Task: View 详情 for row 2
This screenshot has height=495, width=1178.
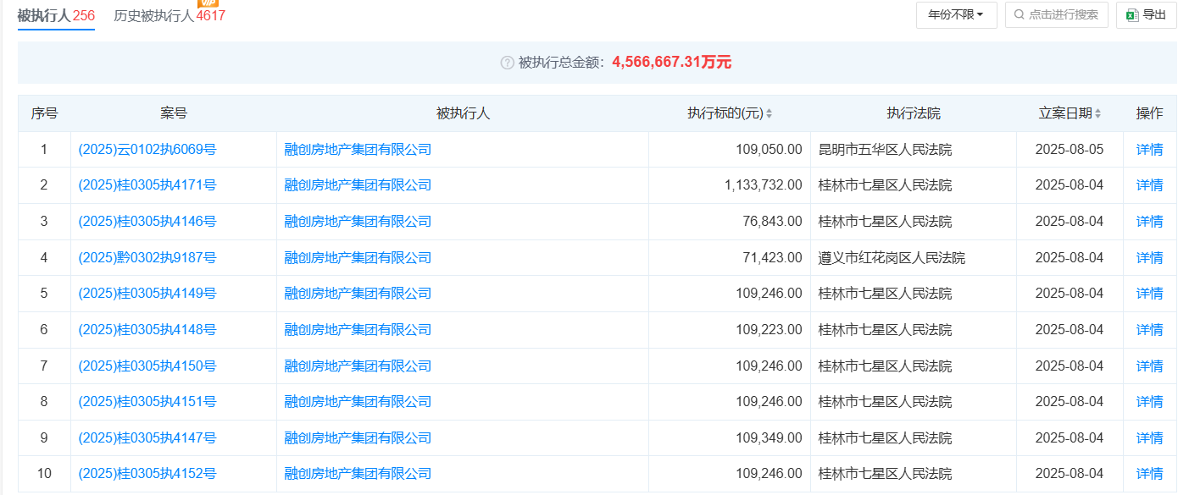Action: point(1149,185)
